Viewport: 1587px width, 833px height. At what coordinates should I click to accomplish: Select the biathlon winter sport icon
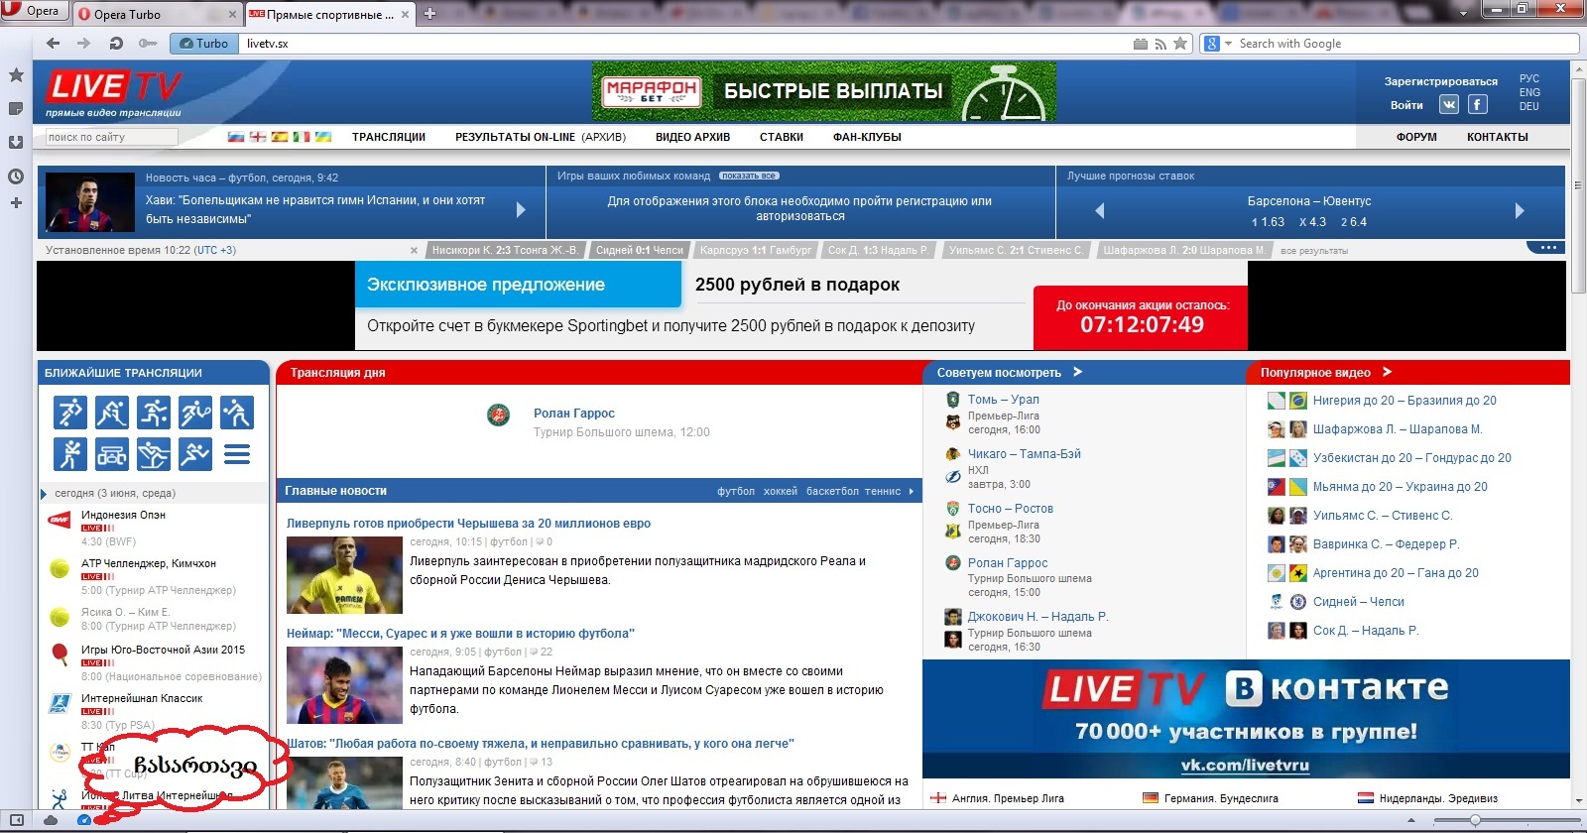coord(153,454)
